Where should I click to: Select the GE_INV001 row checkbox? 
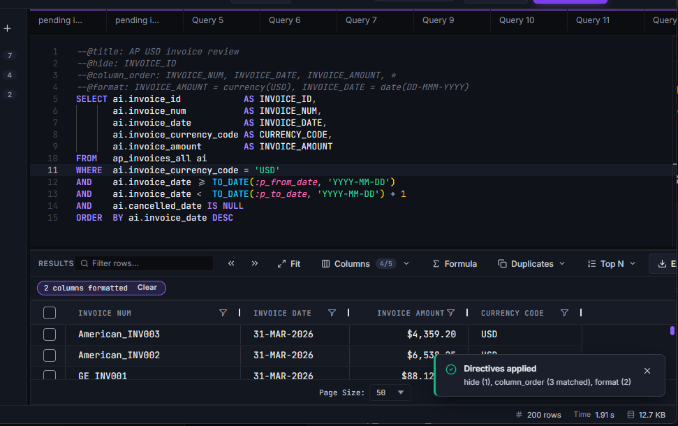[50, 374]
